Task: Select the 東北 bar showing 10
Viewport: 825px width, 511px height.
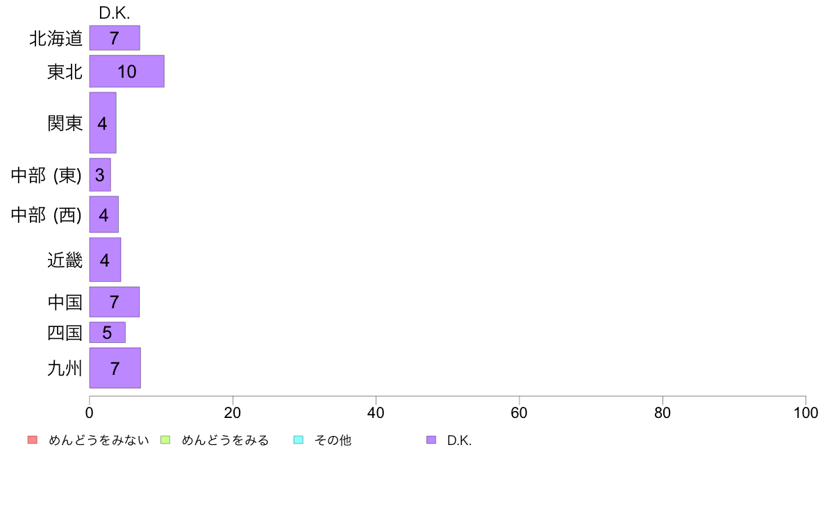Action: point(127,71)
